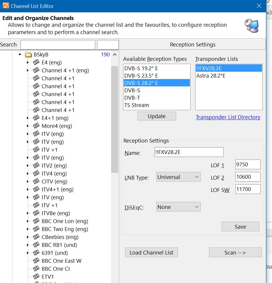Screen dimensions: 272x283
Task: Click the channel icon beside BBC One Lon
Action: [36, 221]
